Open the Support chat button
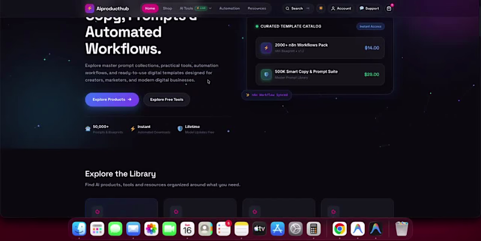This screenshot has width=481, height=241. [x=369, y=8]
